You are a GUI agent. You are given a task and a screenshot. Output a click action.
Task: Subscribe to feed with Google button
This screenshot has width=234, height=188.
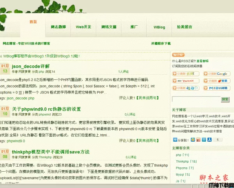click(217, 74)
